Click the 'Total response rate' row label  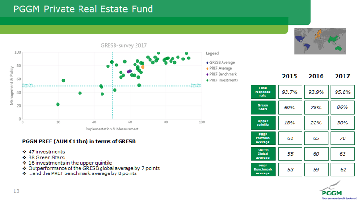[263, 91]
